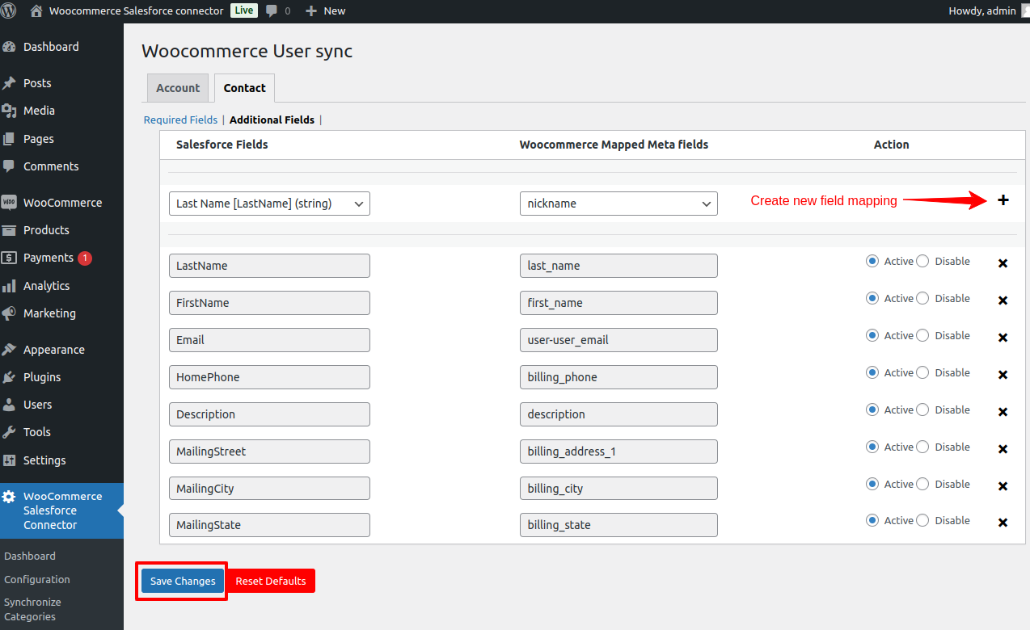Delete the LastName field mapping row

coord(1003,262)
